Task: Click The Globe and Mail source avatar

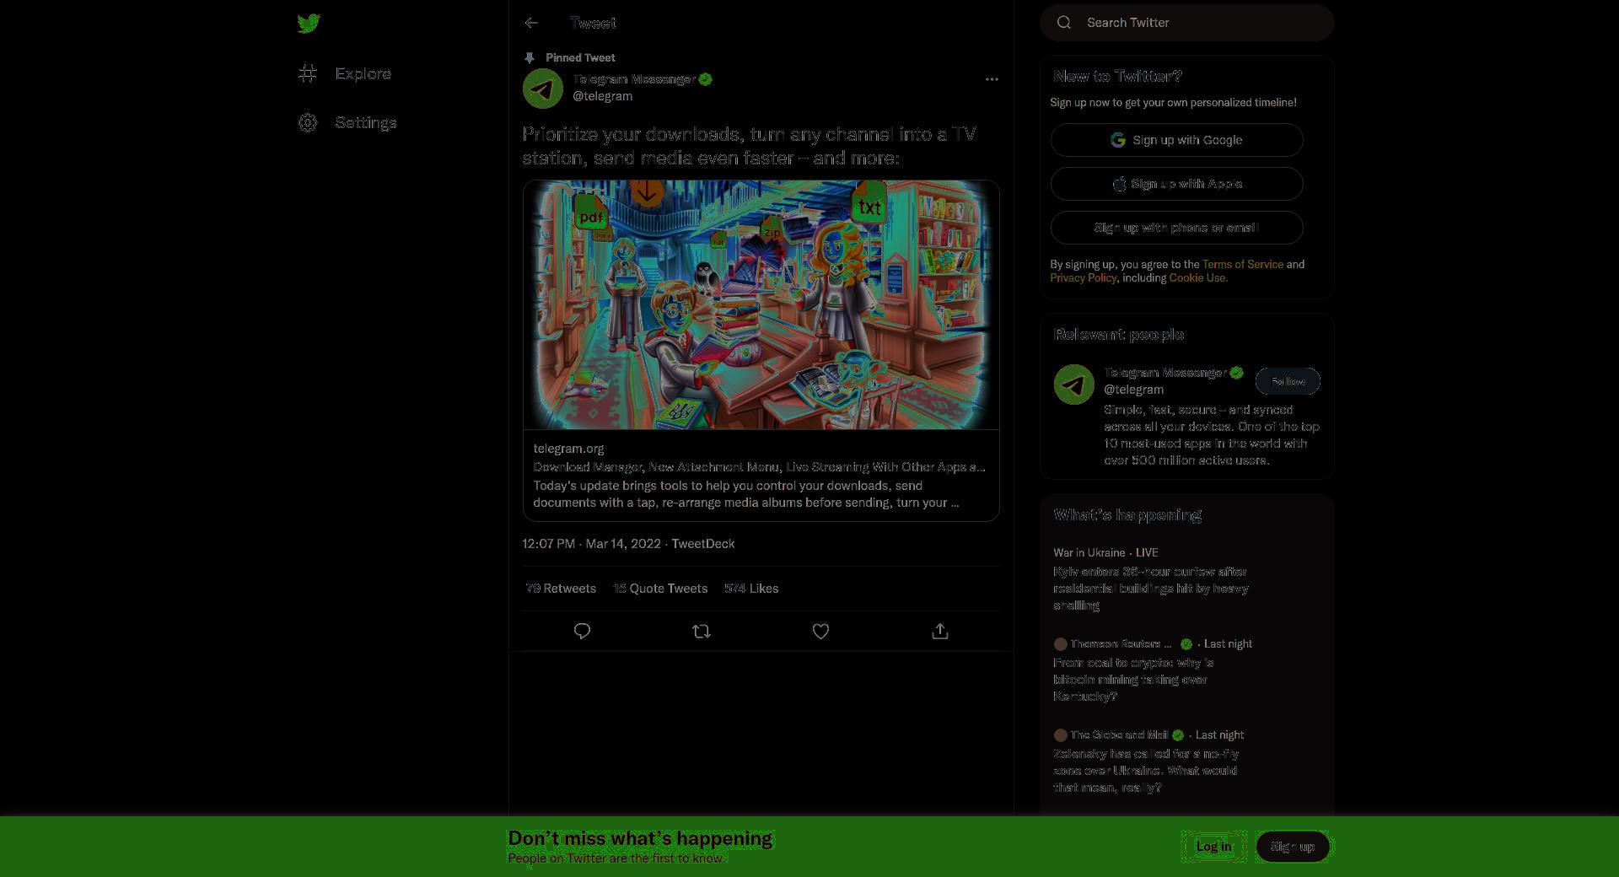Action: point(1061,735)
